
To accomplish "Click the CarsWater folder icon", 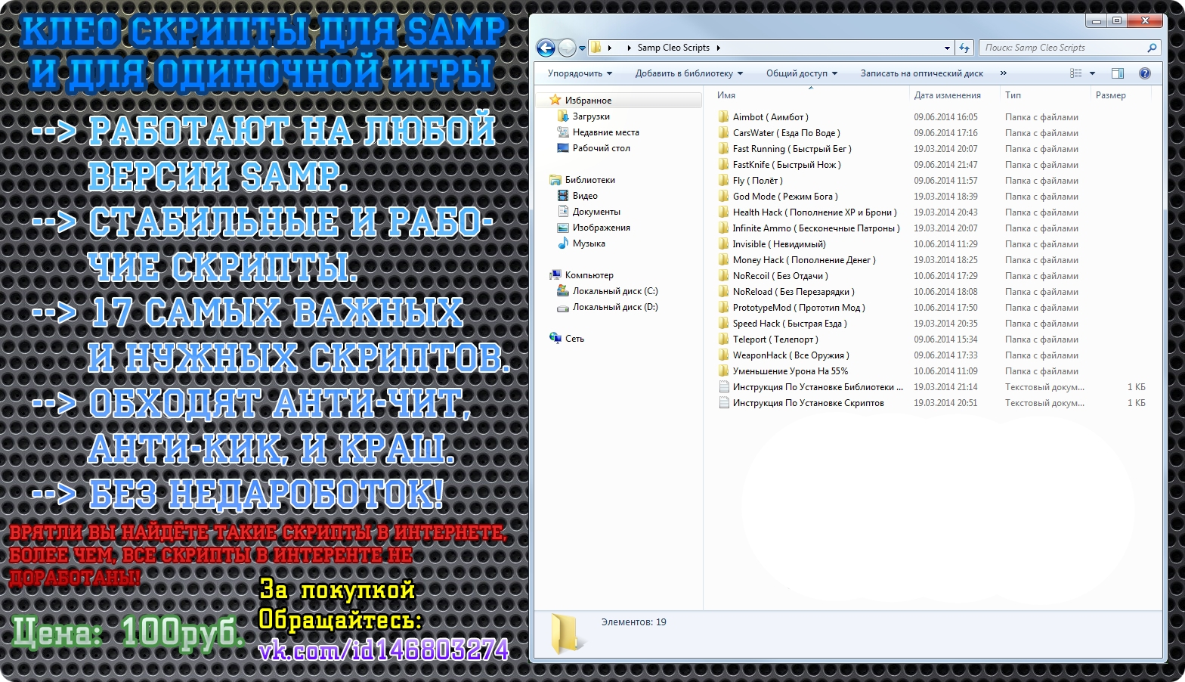I will coord(723,132).
